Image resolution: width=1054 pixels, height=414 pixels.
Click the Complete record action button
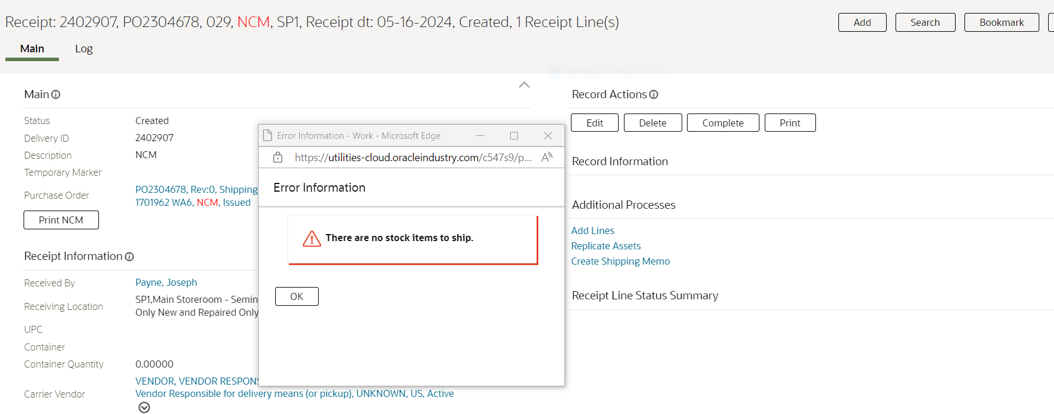tap(722, 123)
